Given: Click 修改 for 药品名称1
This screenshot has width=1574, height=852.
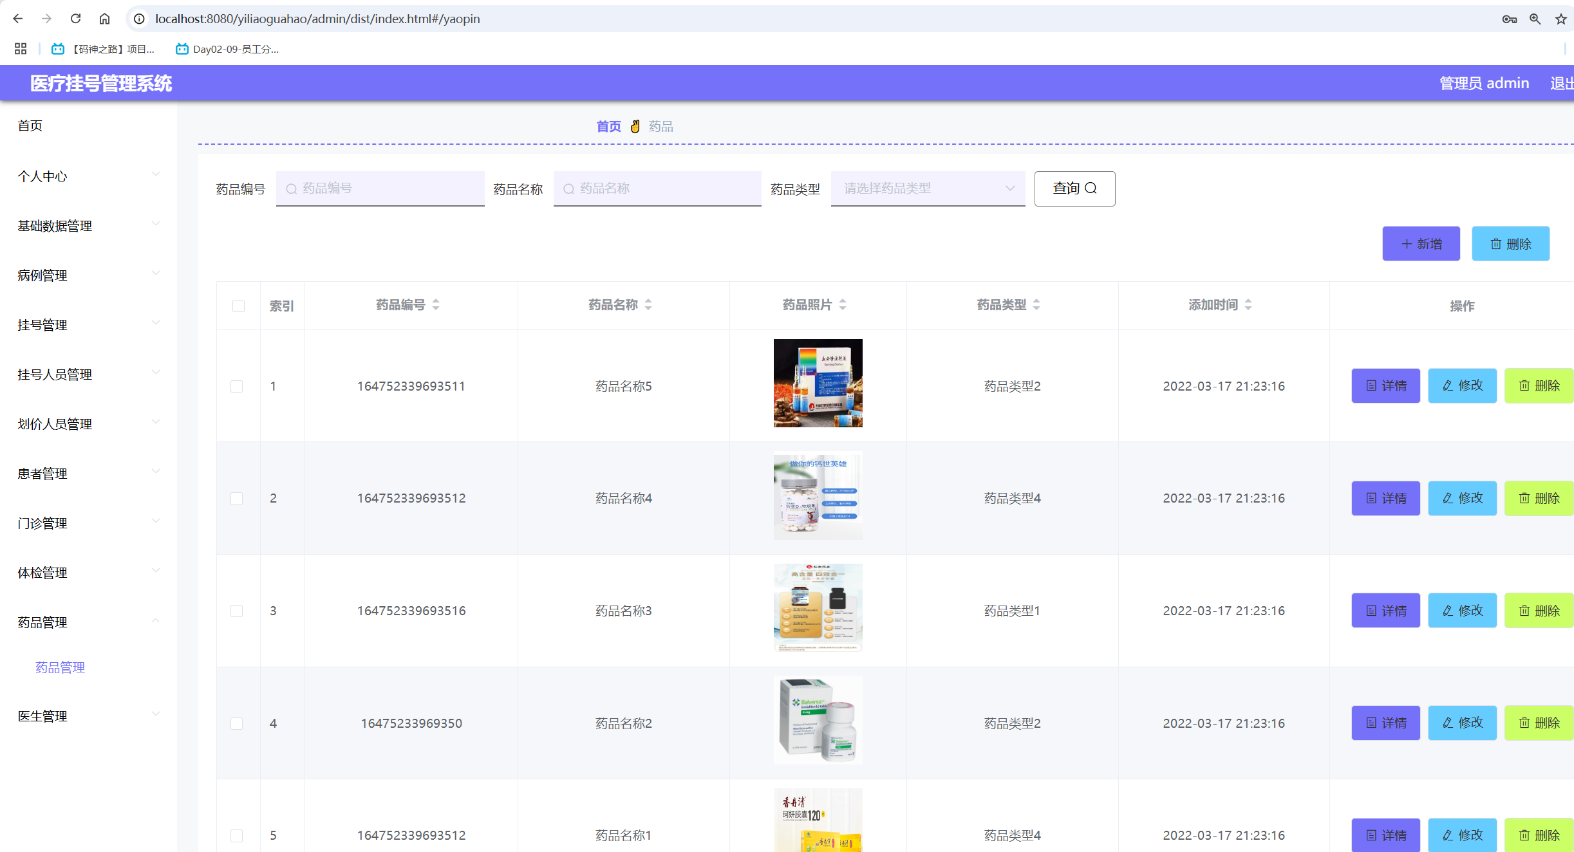Looking at the screenshot, I should tap(1462, 835).
